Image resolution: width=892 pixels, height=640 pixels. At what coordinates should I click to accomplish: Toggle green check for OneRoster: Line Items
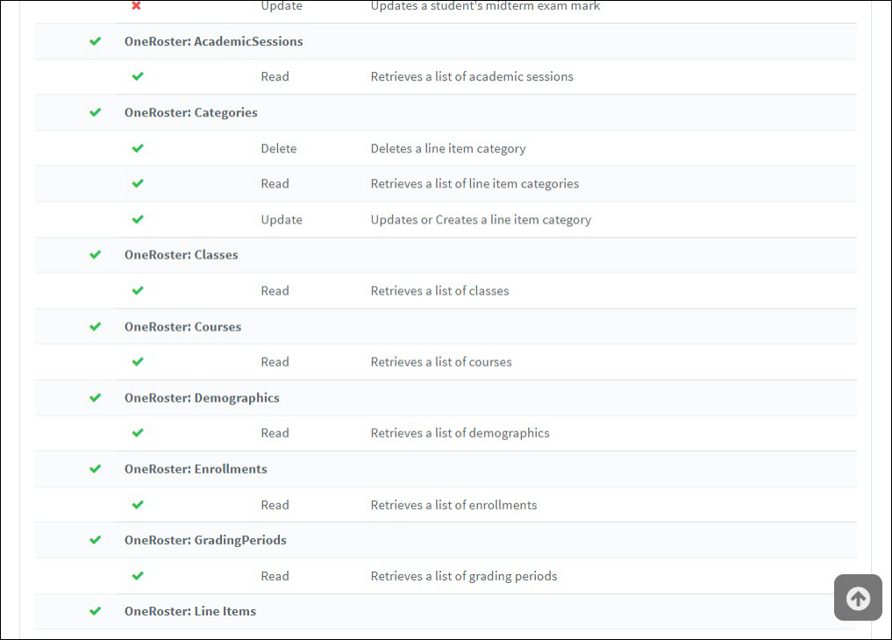pos(95,611)
